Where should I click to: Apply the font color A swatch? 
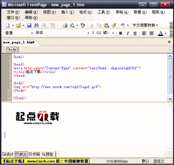tap(161, 33)
